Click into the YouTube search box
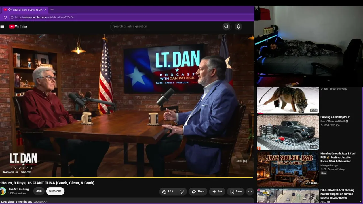This screenshot has width=363, height=204. [166, 27]
